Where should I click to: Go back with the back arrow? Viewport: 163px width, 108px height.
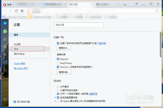(x=5, y=11)
